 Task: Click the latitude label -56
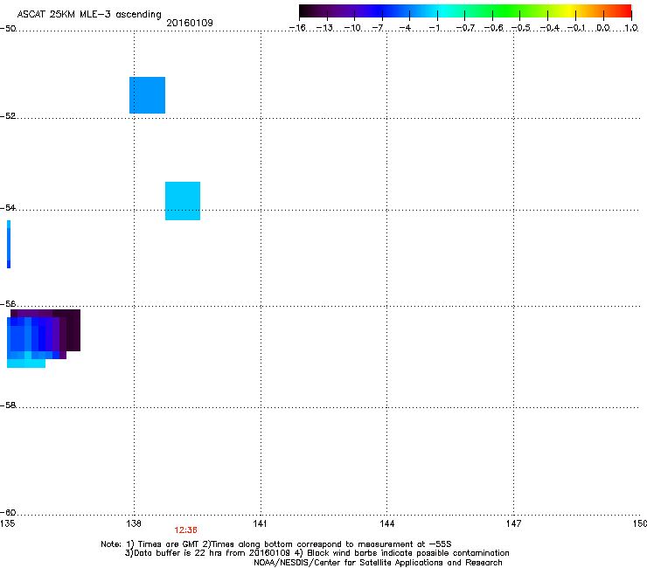(x=8, y=304)
